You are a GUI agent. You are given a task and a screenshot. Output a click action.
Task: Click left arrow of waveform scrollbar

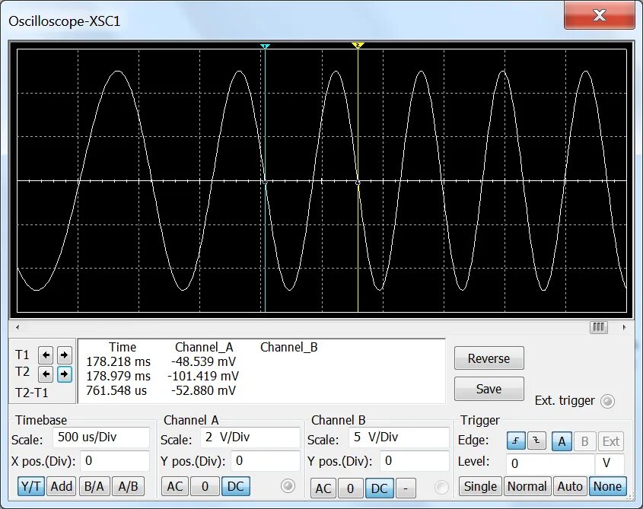[x=18, y=327]
